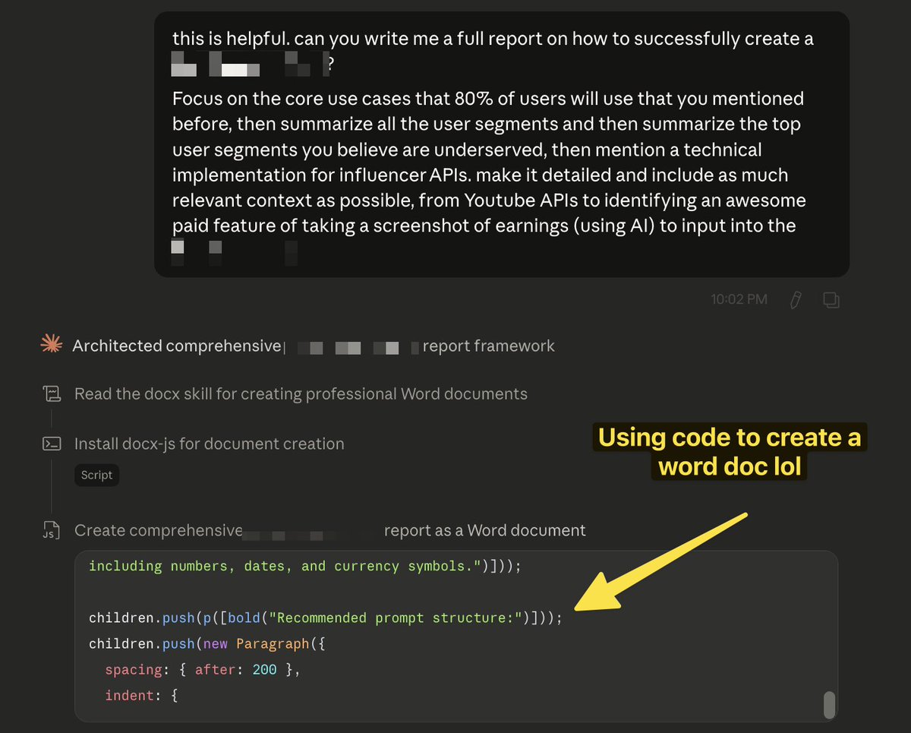This screenshot has width=911, height=733.
Task: Click the code line 'Recommended prompt structure:'
Action: (x=326, y=618)
